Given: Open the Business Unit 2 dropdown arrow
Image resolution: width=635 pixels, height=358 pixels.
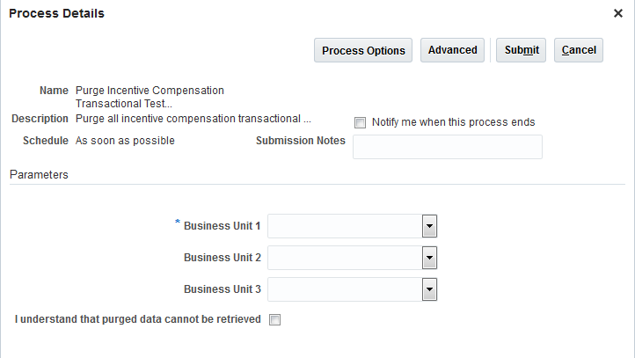Looking at the screenshot, I should 430,258.
